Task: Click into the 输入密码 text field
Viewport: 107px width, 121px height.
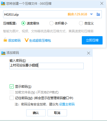Action: pos(46,66)
